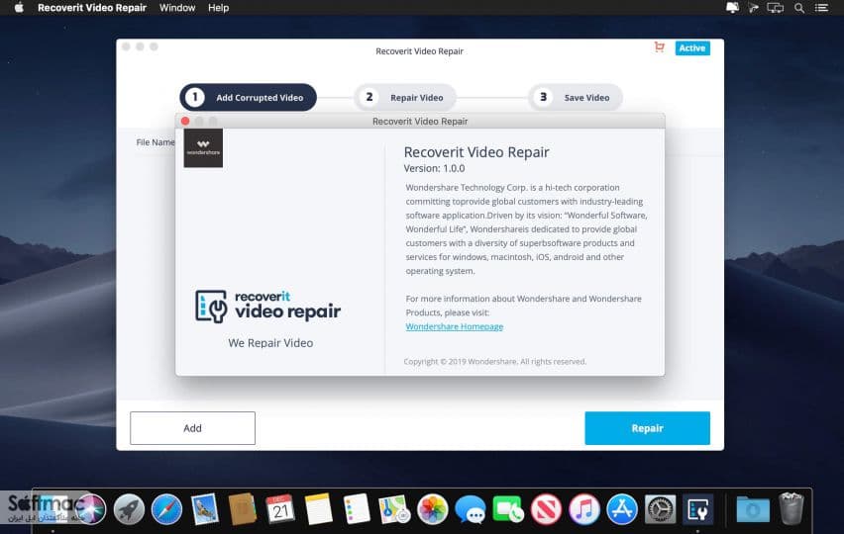Image resolution: width=844 pixels, height=534 pixels.
Task: Open the Downloads folder in the Dock
Action: 753,509
